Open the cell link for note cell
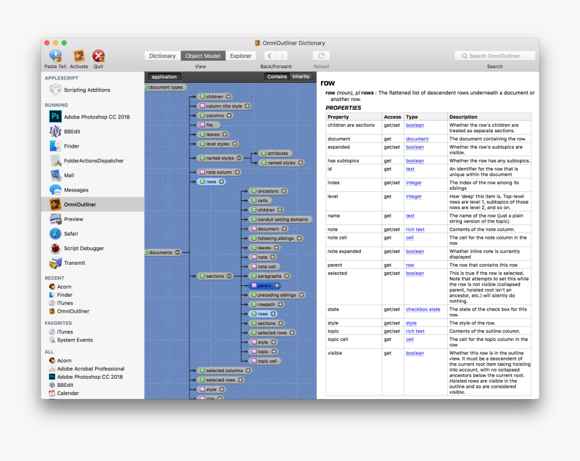 tap(409, 238)
